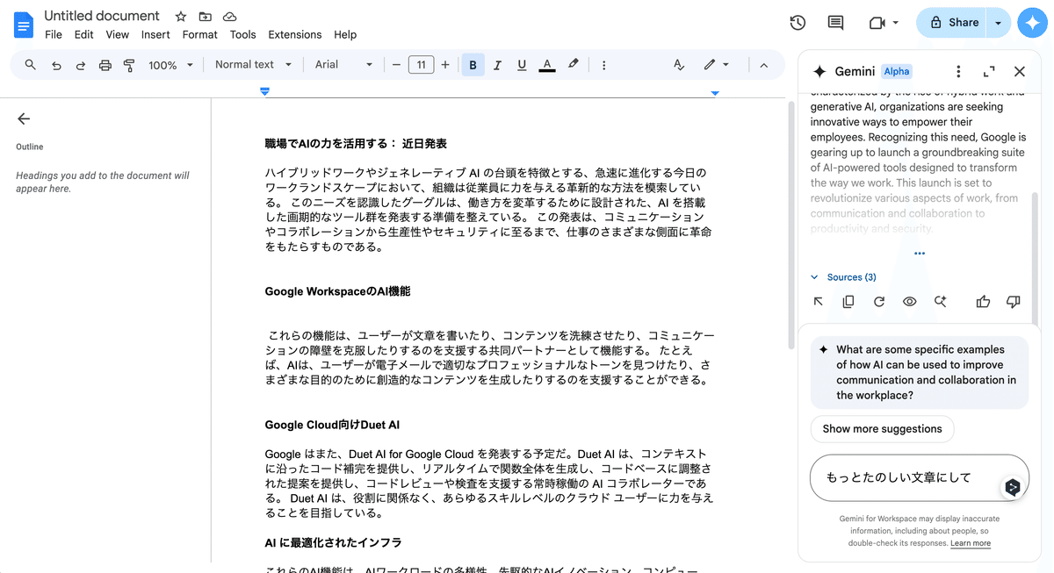
Task: Toggle italic formatting
Action: [498, 65]
